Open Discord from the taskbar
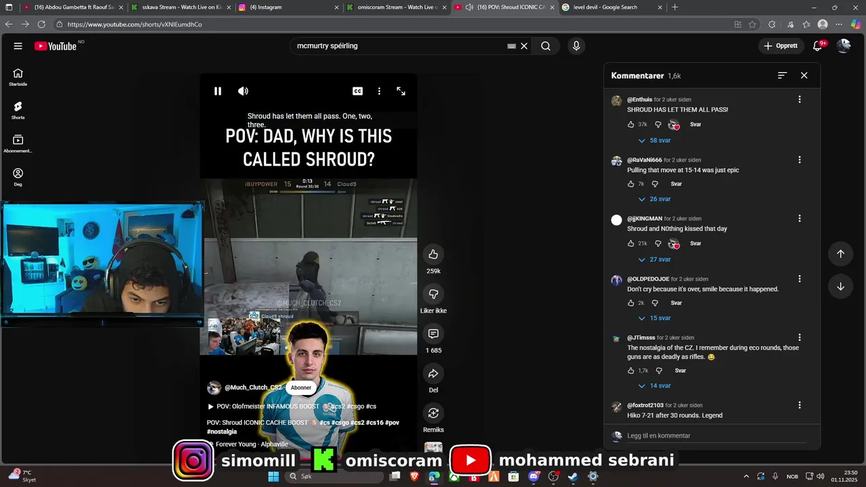Image resolution: width=866 pixels, height=487 pixels. [534, 477]
